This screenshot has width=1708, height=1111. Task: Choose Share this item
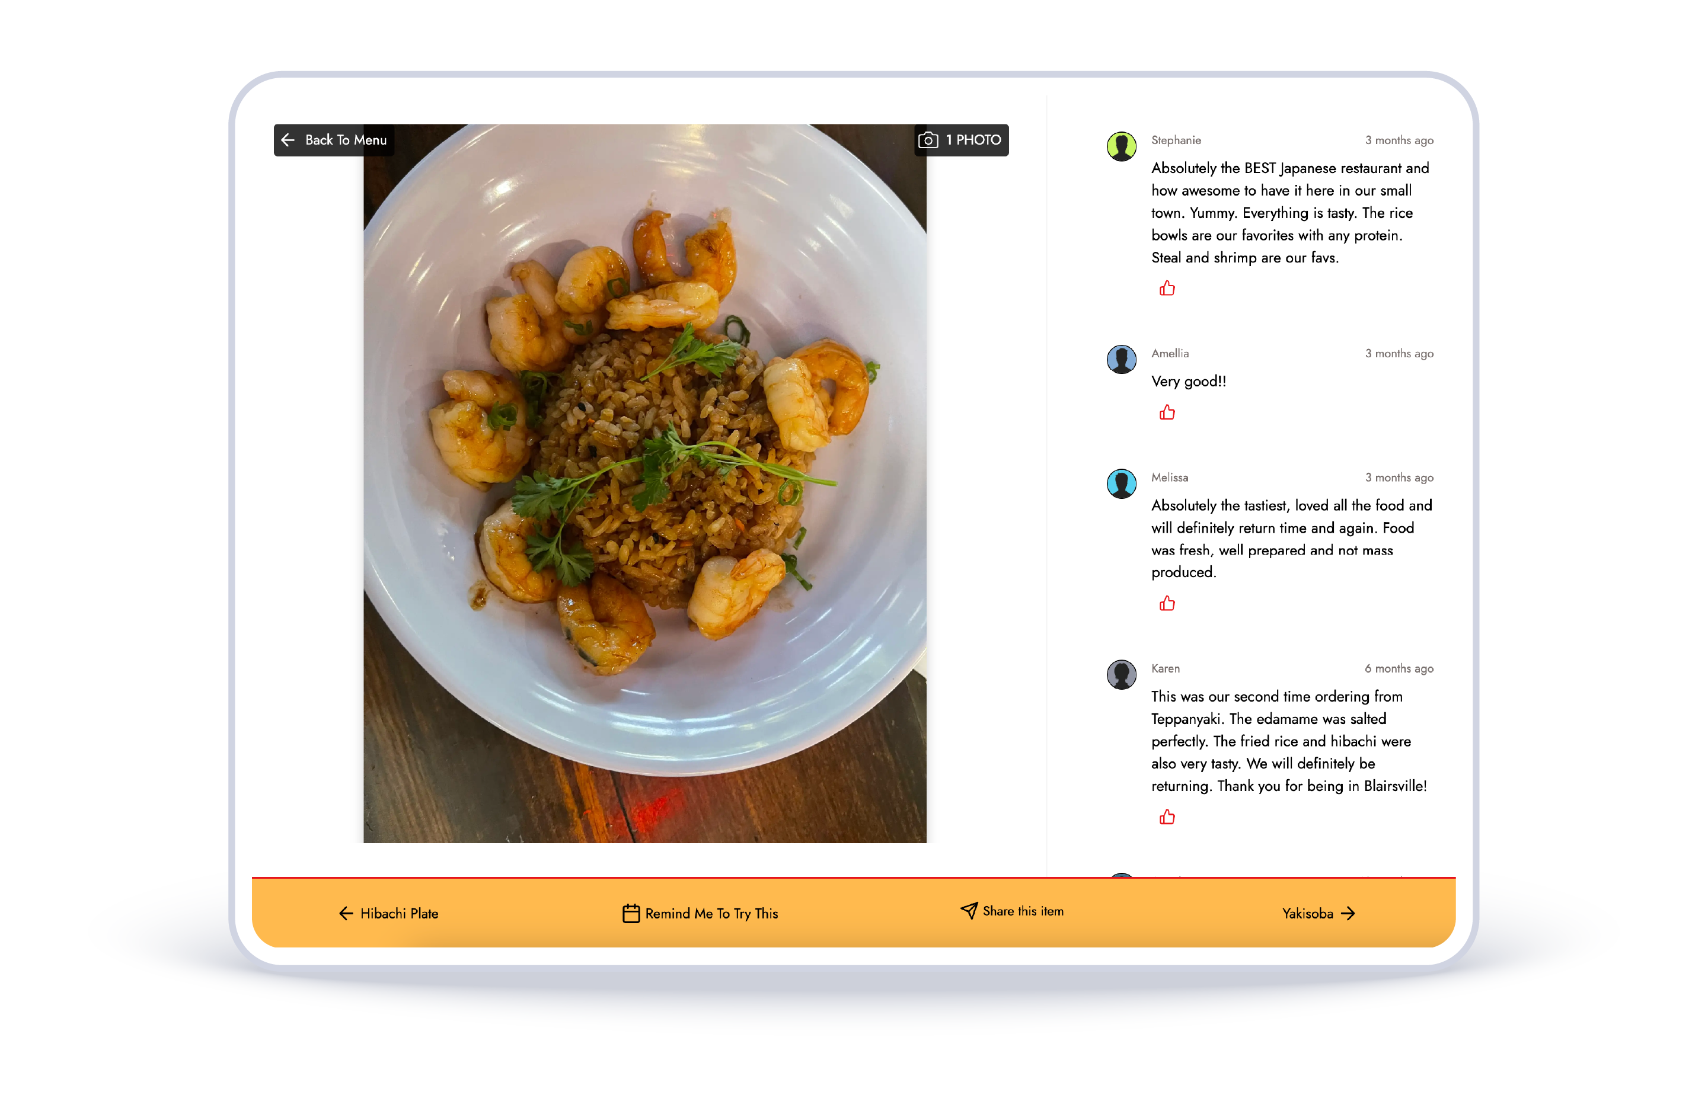[x=1012, y=911]
